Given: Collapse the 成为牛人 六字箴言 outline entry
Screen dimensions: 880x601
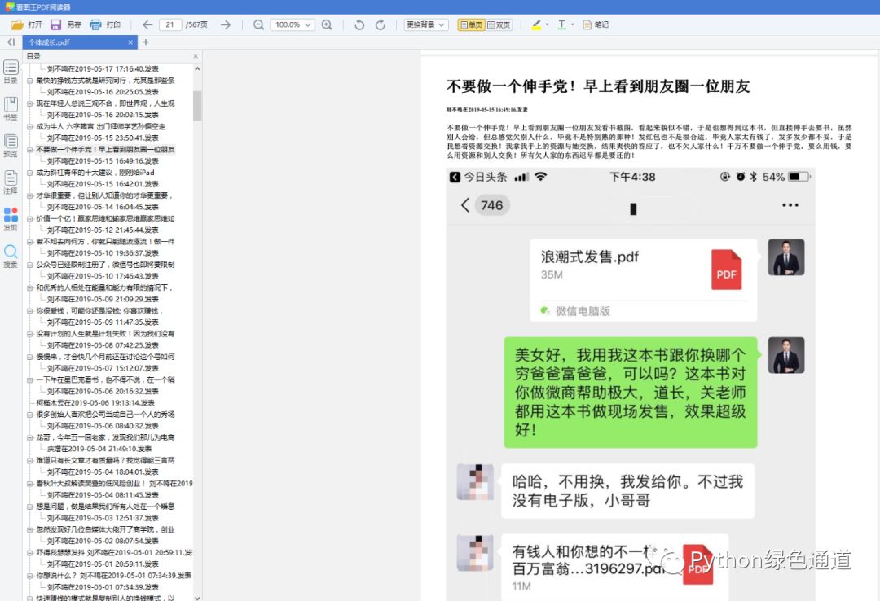Looking at the screenshot, I should click(29, 126).
